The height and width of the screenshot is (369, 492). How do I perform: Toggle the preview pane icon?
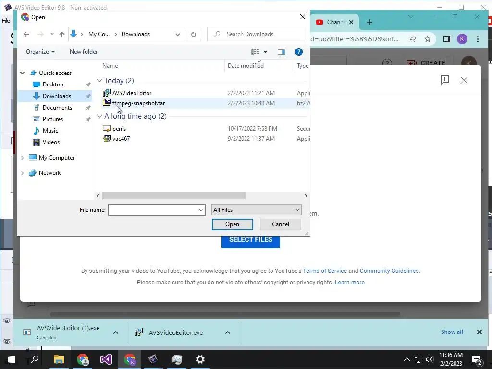tap(282, 52)
